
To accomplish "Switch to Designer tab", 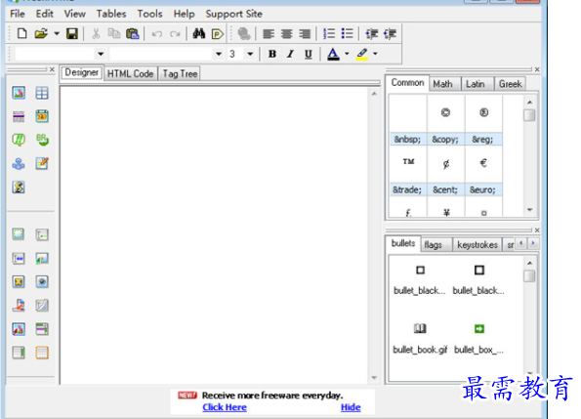I will [81, 72].
